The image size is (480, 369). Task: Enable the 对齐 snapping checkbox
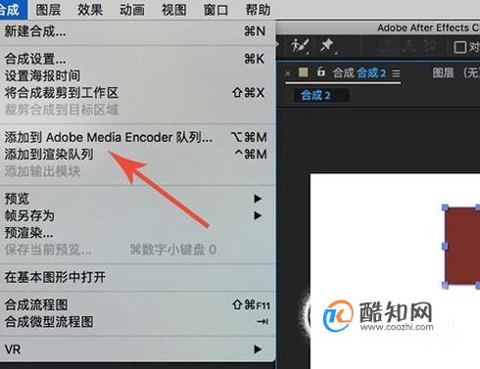click(x=459, y=47)
